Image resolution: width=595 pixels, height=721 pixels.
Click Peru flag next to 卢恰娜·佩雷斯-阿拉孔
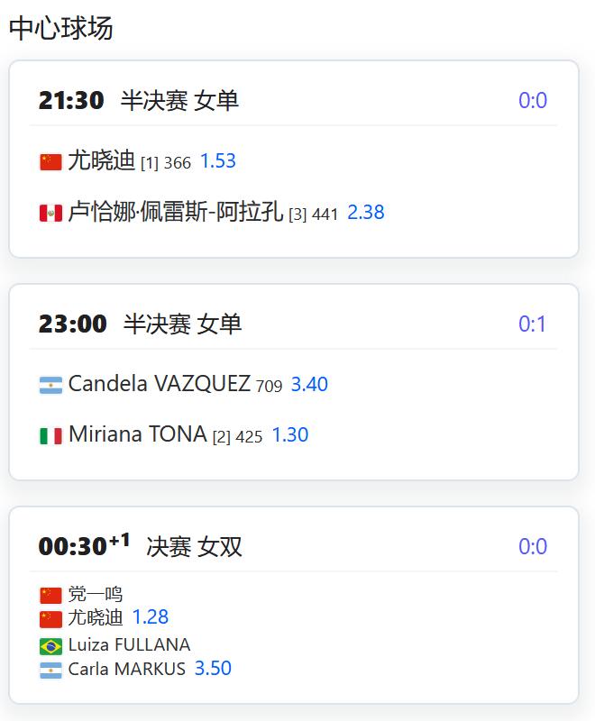[x=50, y=214]
